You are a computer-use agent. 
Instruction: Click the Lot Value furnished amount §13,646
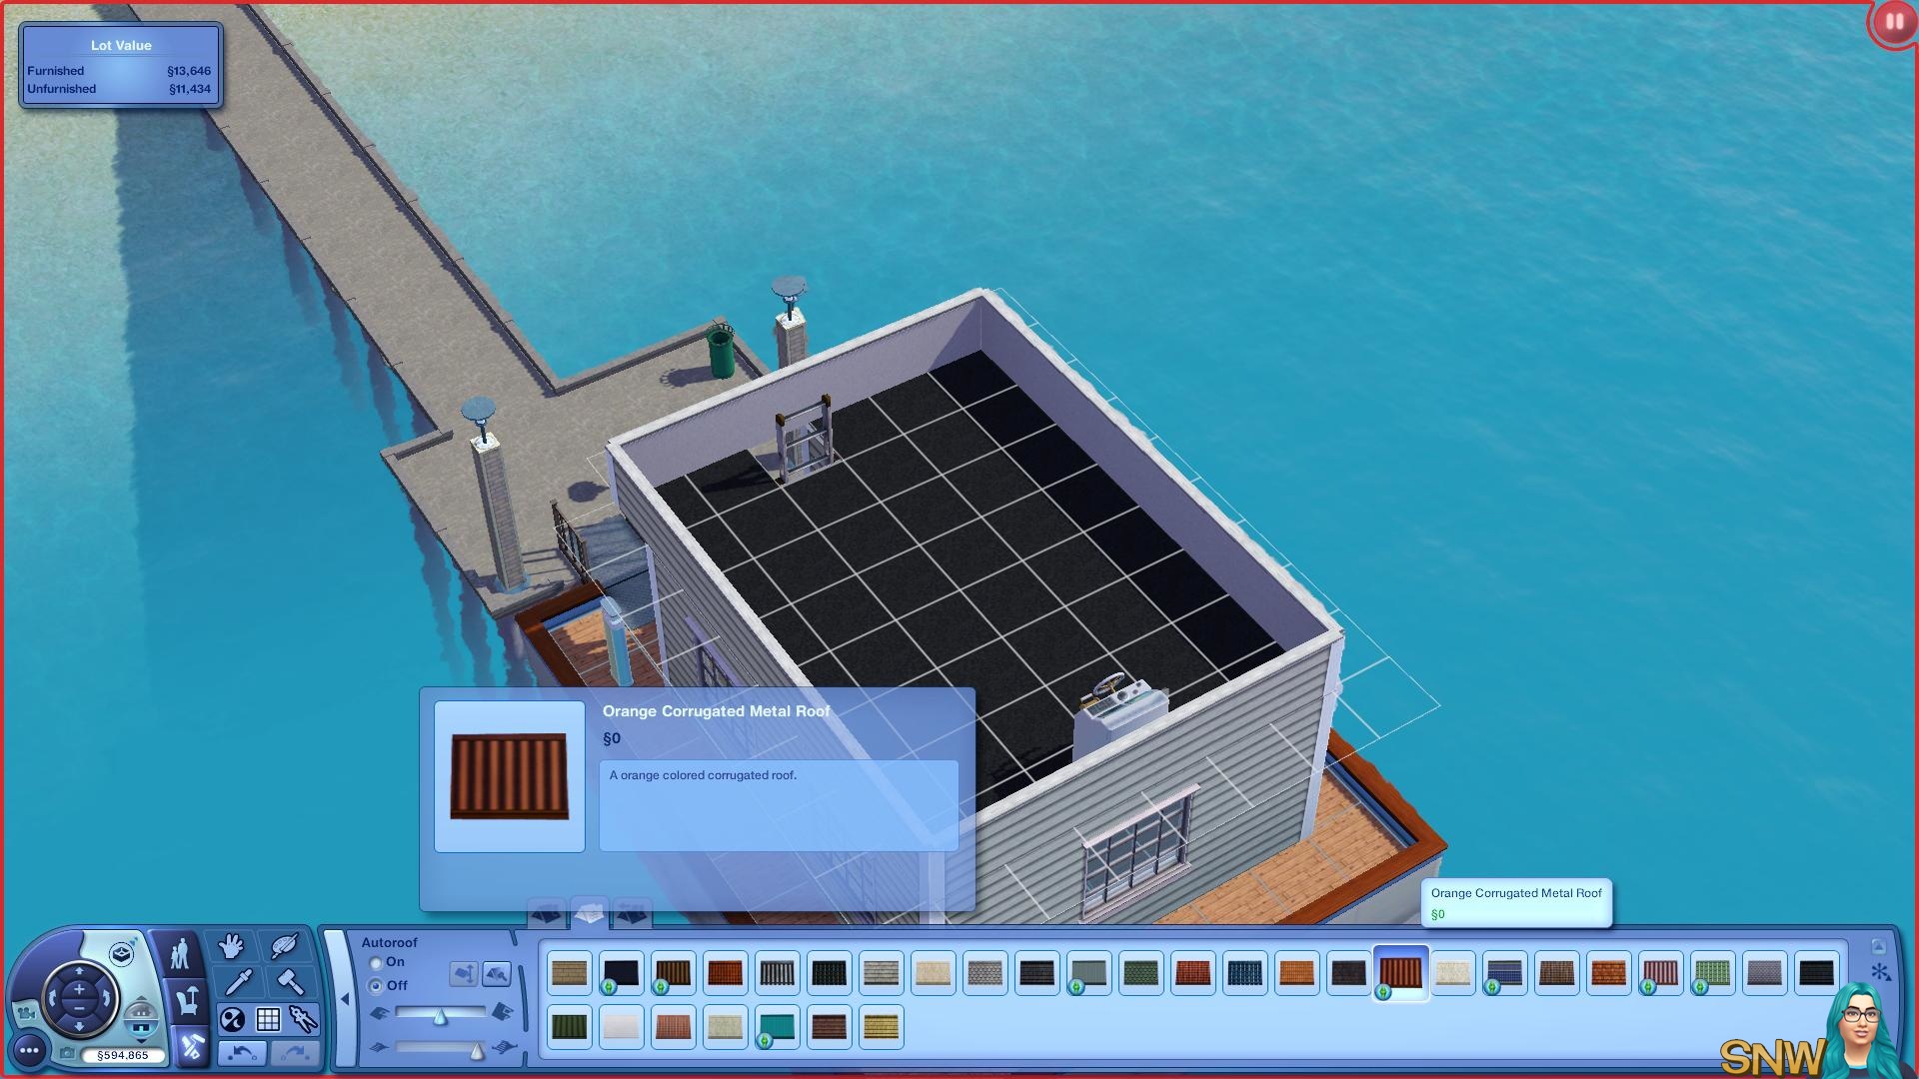point(189,71)
